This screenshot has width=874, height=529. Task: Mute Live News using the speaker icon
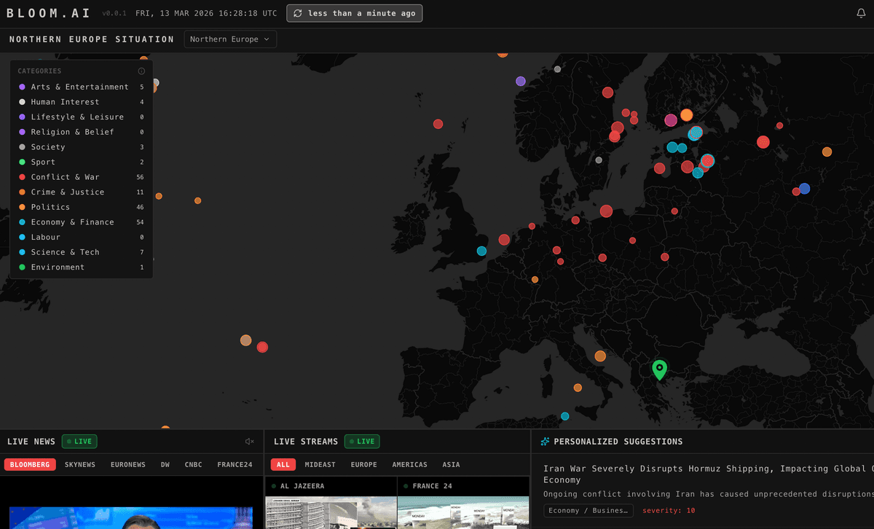point(249,441)
